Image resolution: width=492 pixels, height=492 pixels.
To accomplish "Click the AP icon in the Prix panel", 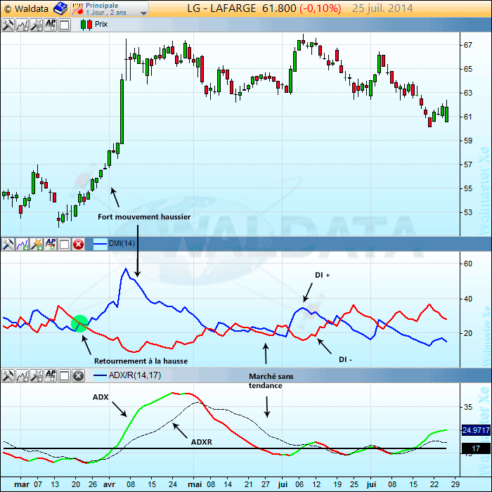I will (x=51, y=25).
